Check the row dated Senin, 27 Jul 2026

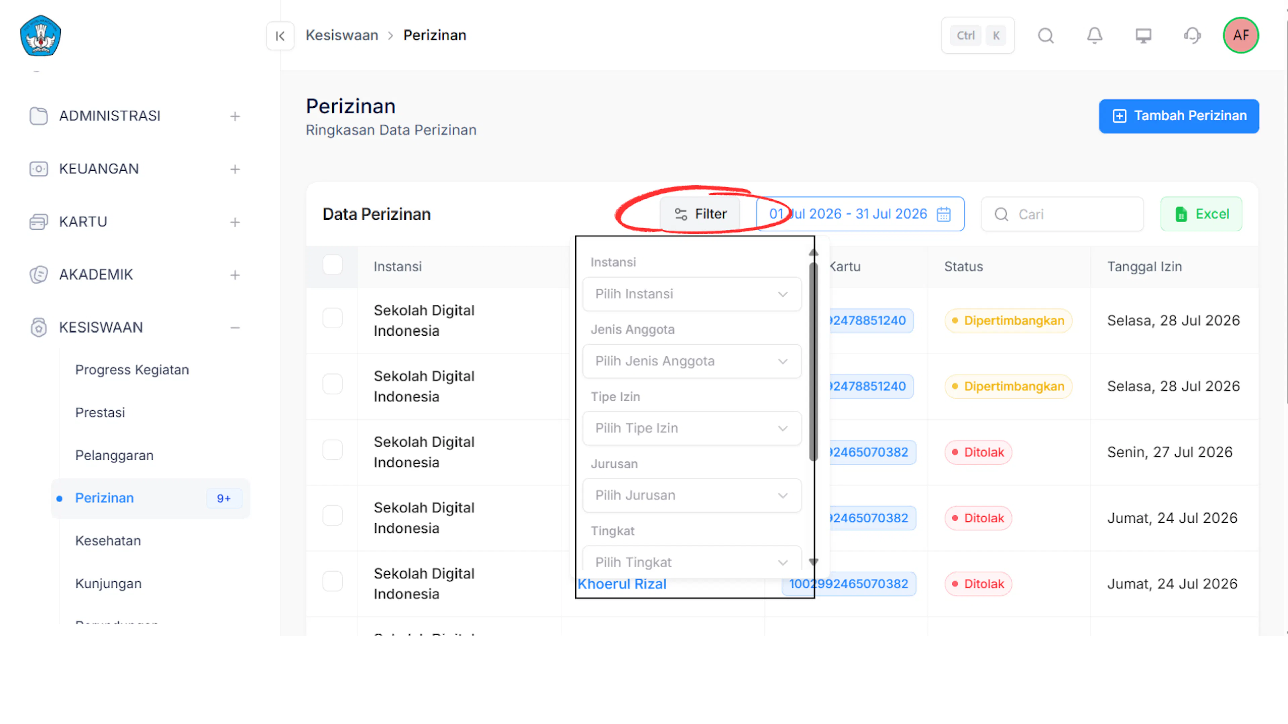332,450
